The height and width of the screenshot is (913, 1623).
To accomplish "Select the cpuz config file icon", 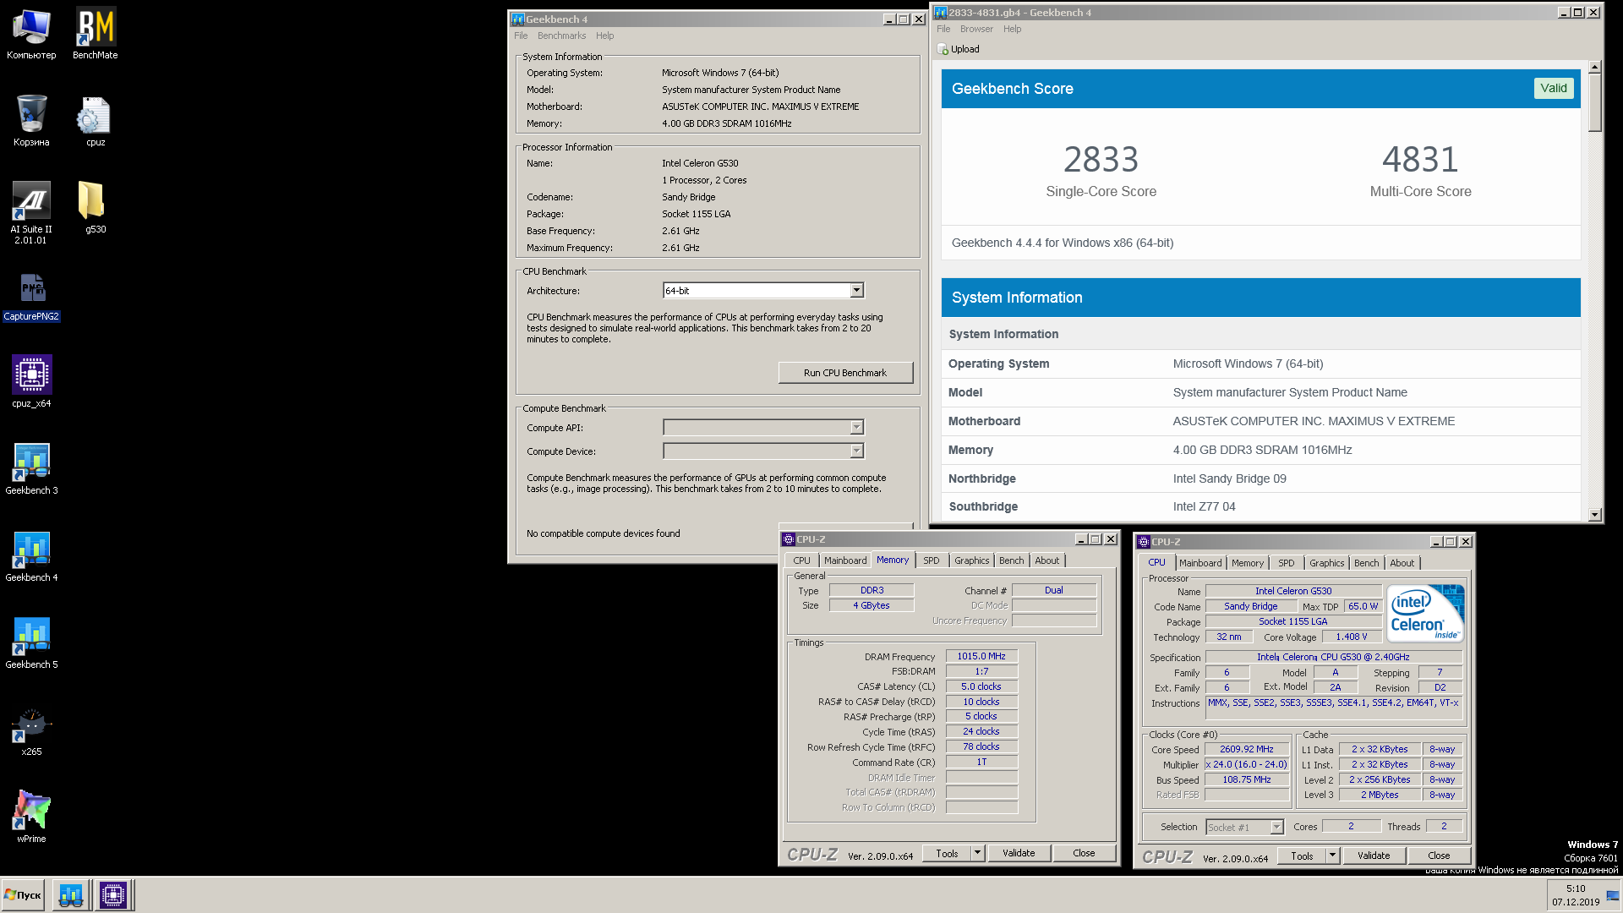I will pyautogui.click(x=96, y=121).
